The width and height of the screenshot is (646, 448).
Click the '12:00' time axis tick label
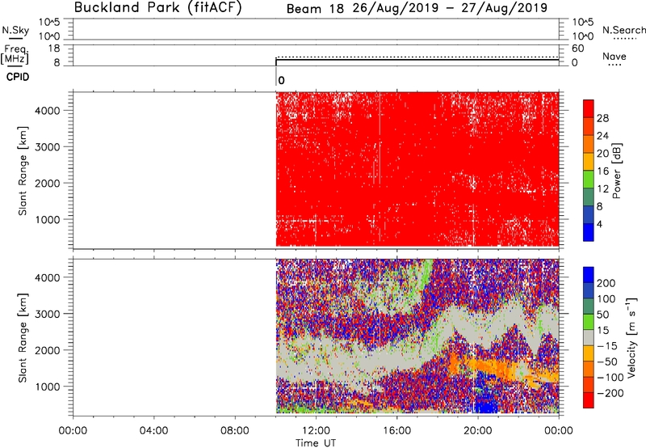(316, 431)
